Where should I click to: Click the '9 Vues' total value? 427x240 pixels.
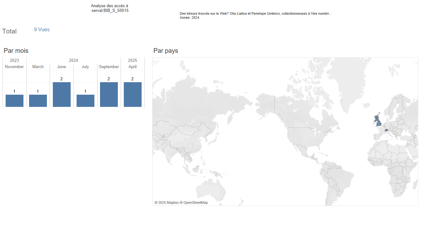point(42,29)
